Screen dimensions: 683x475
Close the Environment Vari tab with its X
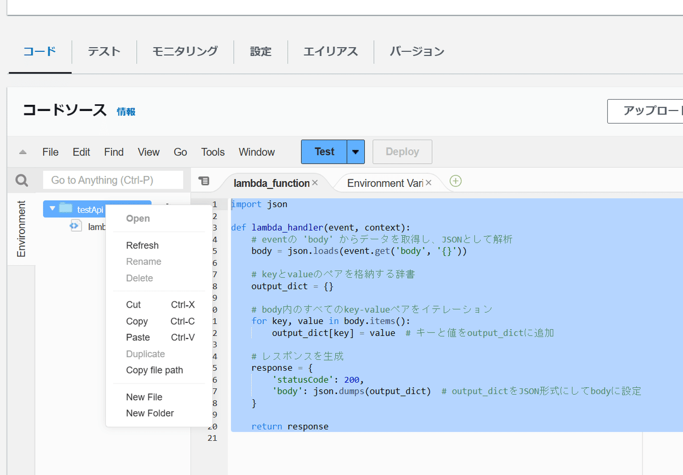point(428,183)
